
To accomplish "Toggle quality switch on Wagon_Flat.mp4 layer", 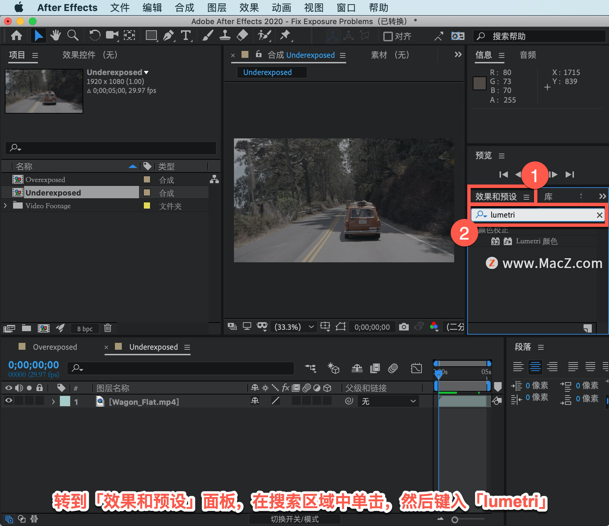I will [276, 401].
